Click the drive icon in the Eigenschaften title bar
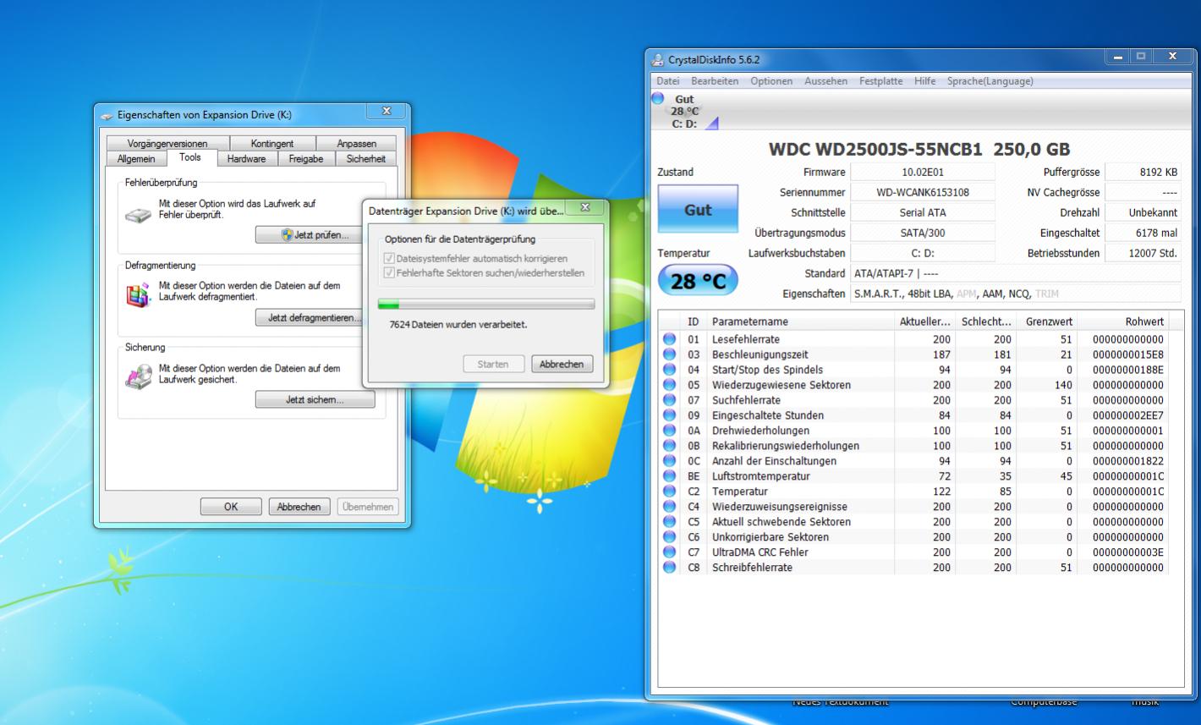 (x=107, y=115)
